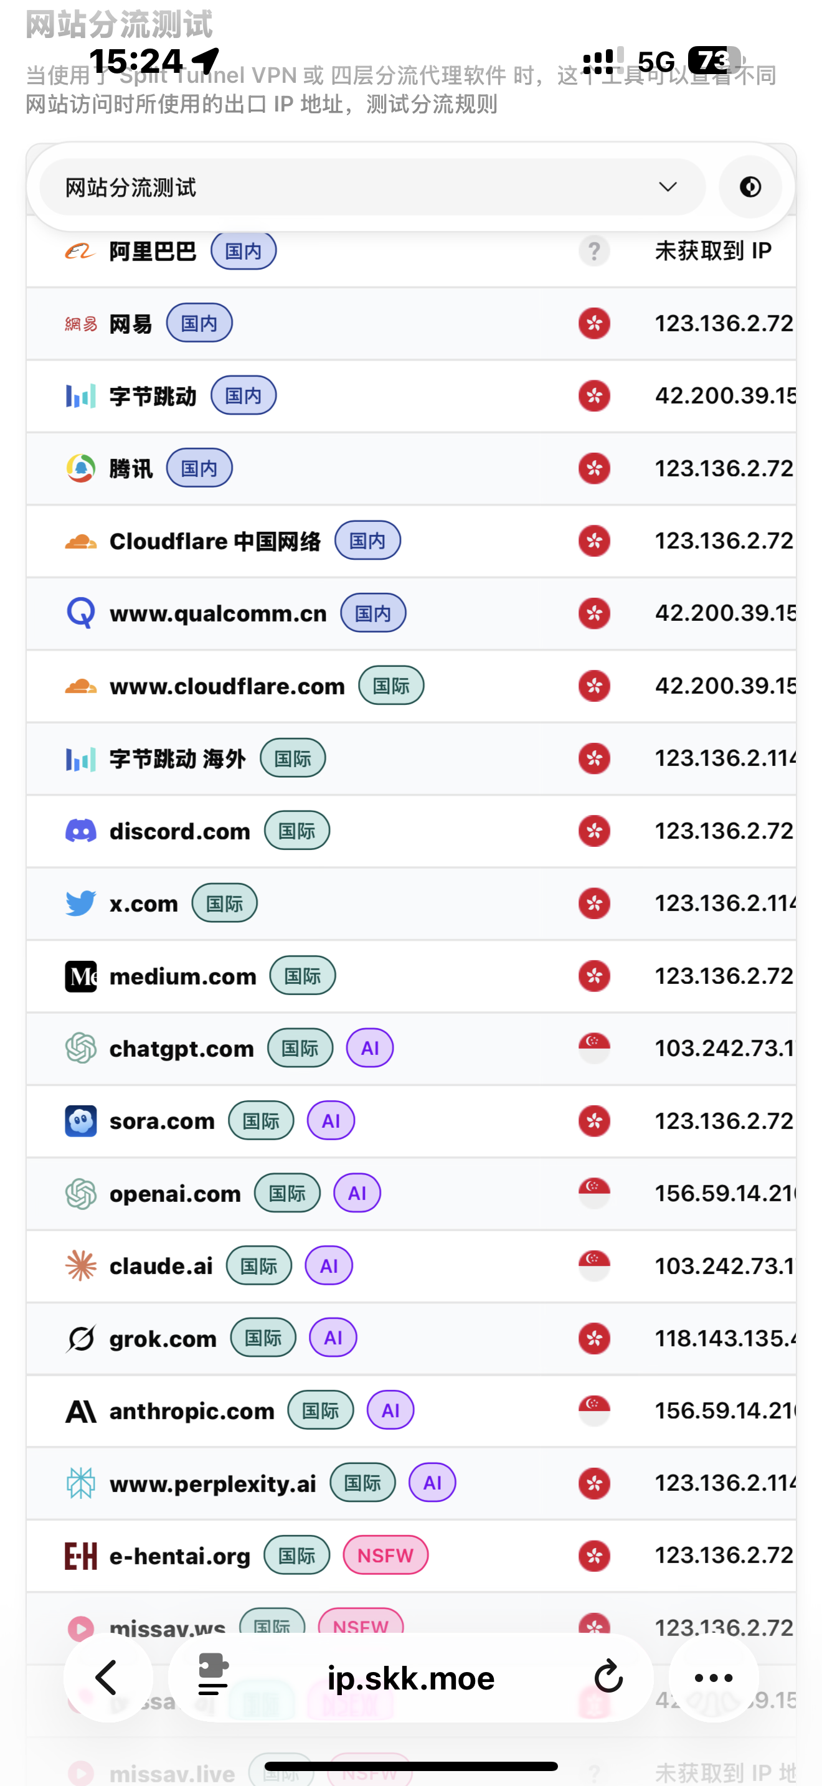Open the browser more options menu
The width and height of the screenshot is (822, 1786).
[x=713, y=1677]
